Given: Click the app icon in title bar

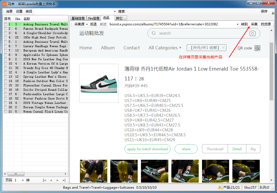Looking at the screenshot, I should (4, 4).
